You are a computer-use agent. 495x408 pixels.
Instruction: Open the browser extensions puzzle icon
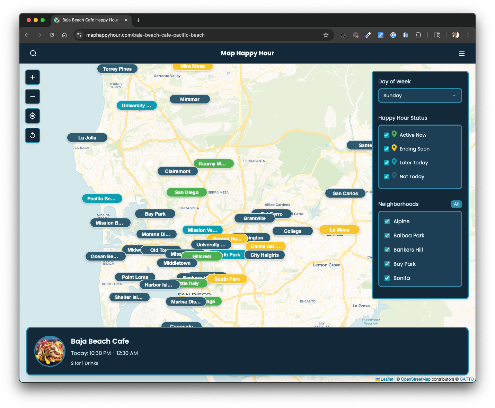tap(418, 35)
